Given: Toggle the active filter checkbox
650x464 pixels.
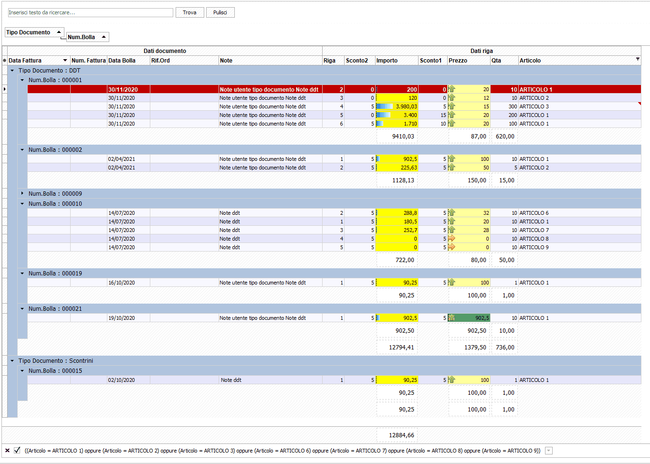Looking at the screenshot, I should pos(17,450).
